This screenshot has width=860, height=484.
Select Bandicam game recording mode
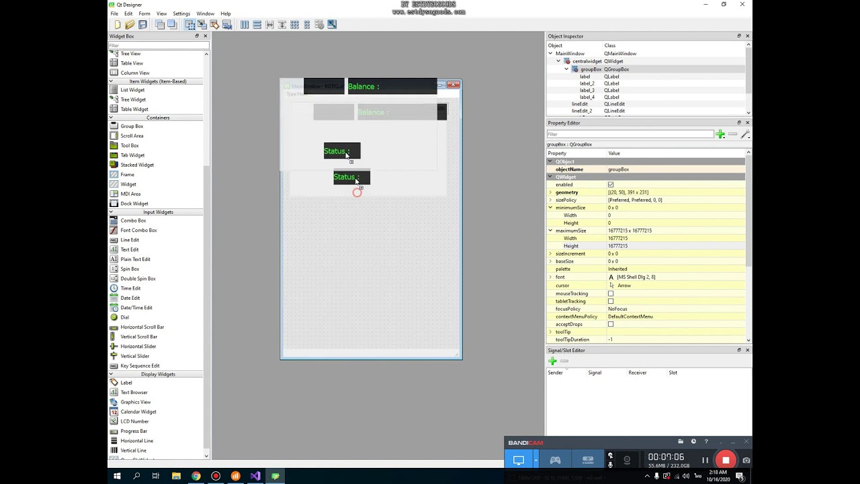tap(556, 460)
